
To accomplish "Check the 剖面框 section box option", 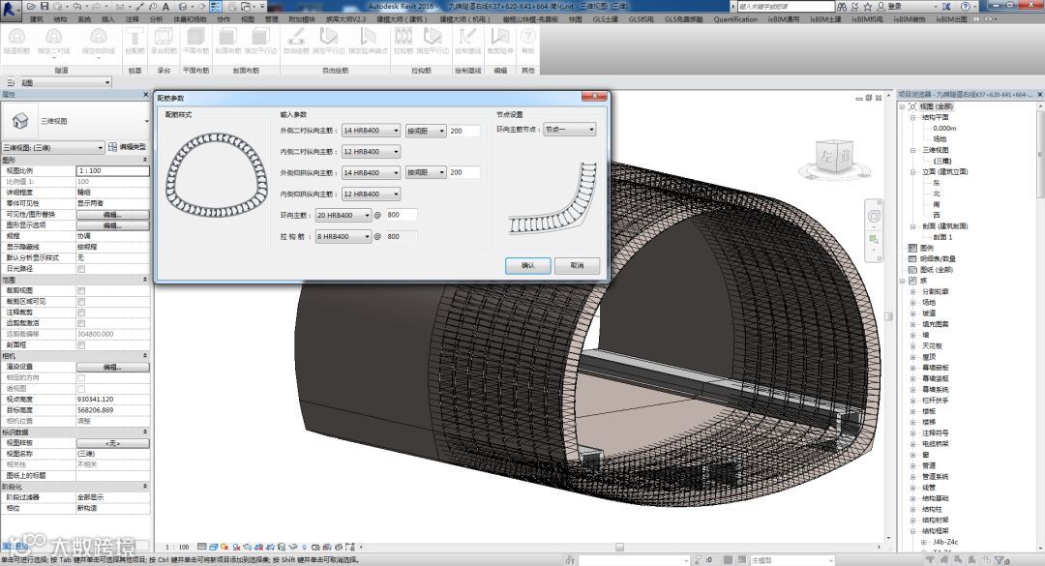I will (81, 344).
